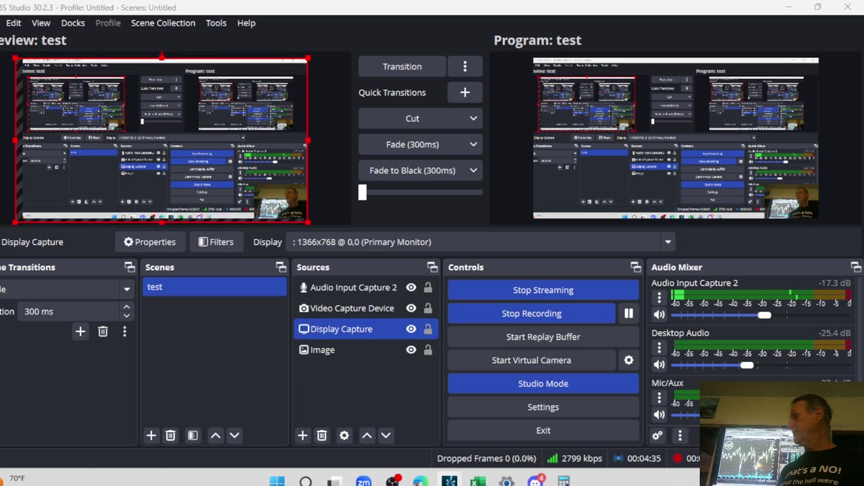Open the Tools menu
This screenshot has width=864, height=486.
tap(216, 23)
